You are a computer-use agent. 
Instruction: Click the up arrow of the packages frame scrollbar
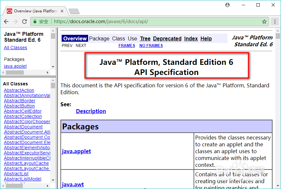(53, 30)
